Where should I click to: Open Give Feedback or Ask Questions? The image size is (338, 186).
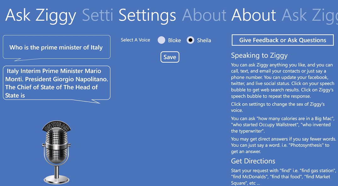[283, 40]
